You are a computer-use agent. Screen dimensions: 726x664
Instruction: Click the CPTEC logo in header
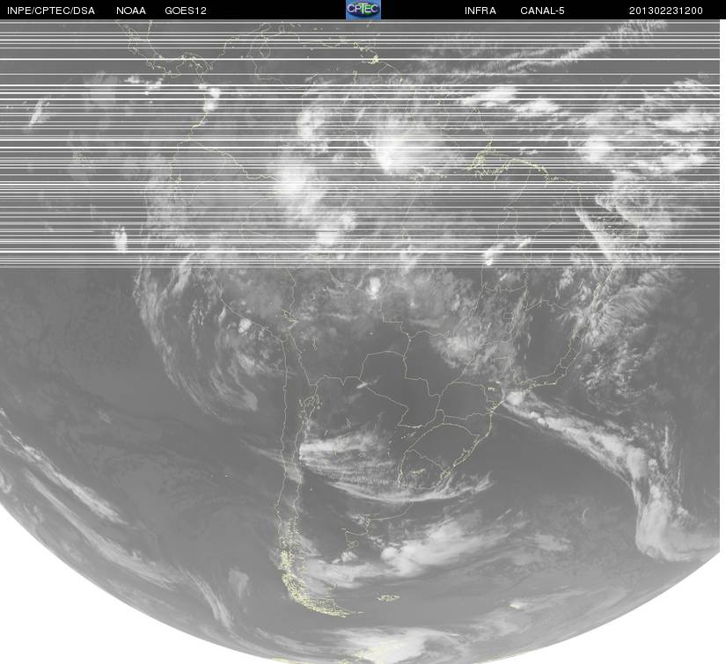click(363, 10)
